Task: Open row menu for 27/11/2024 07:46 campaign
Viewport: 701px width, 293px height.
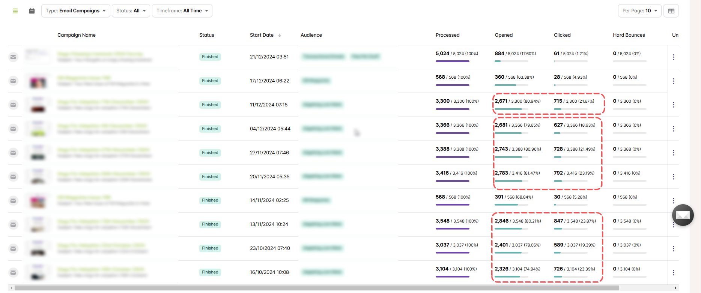Action: 674,153
